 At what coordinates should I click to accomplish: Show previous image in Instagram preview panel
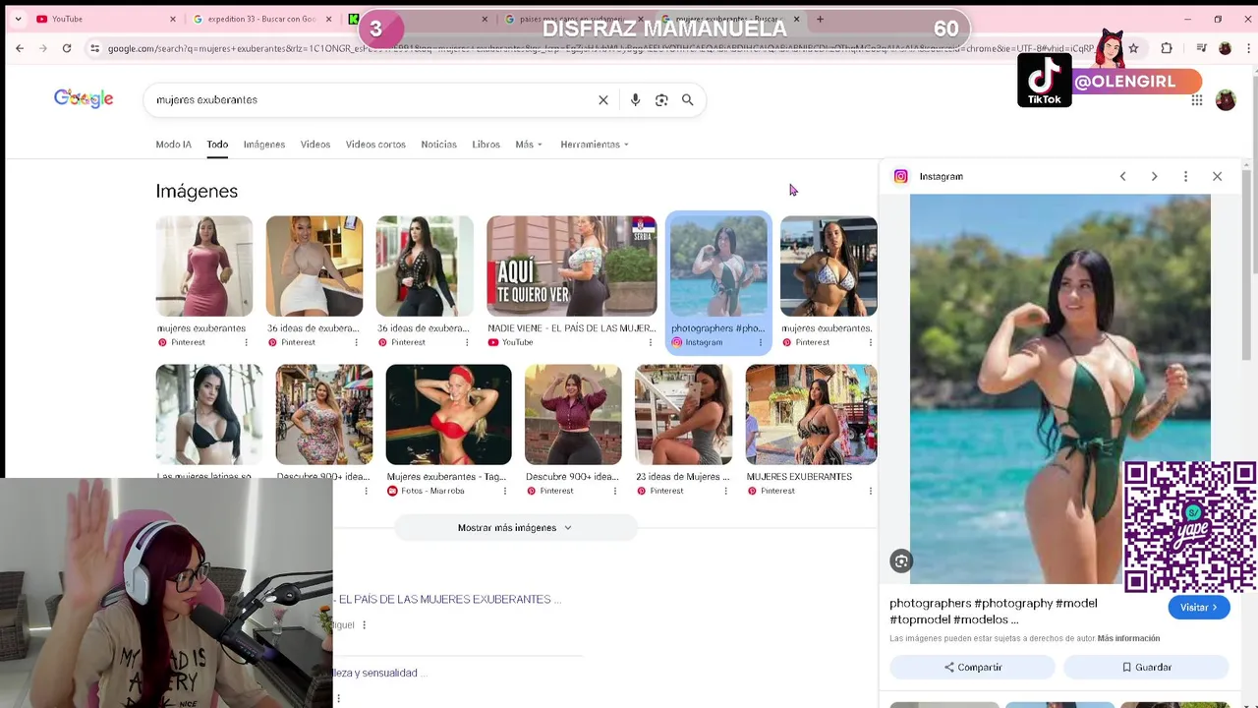point(1122,176)
